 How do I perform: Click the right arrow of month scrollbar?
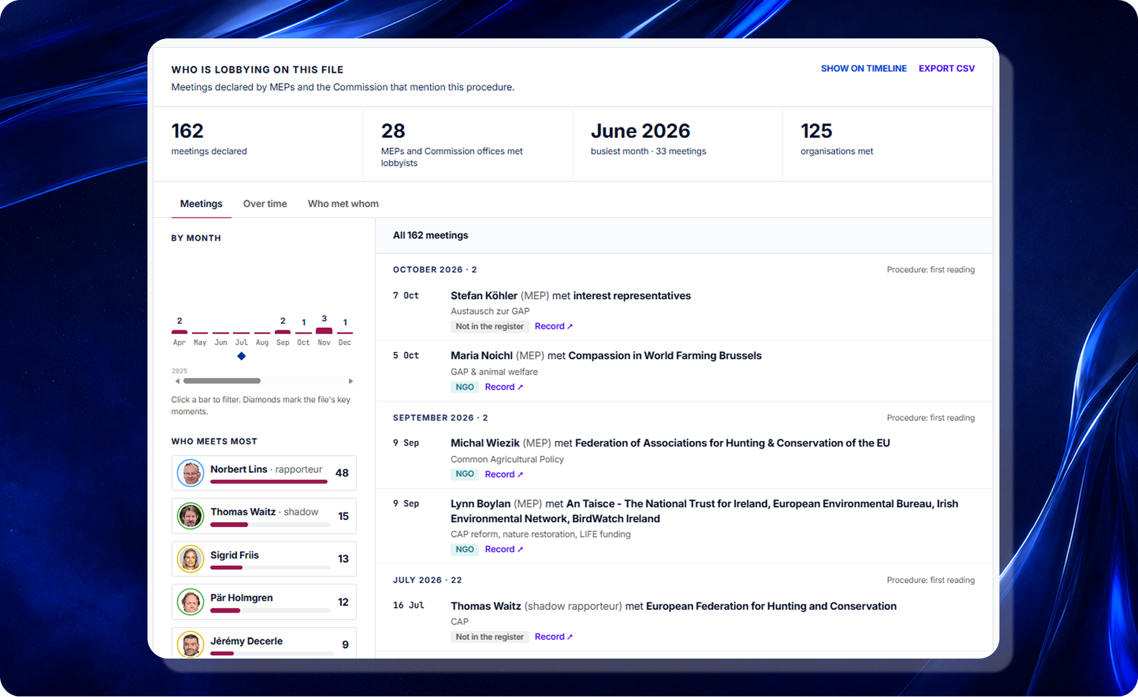(x=351, y=381)
